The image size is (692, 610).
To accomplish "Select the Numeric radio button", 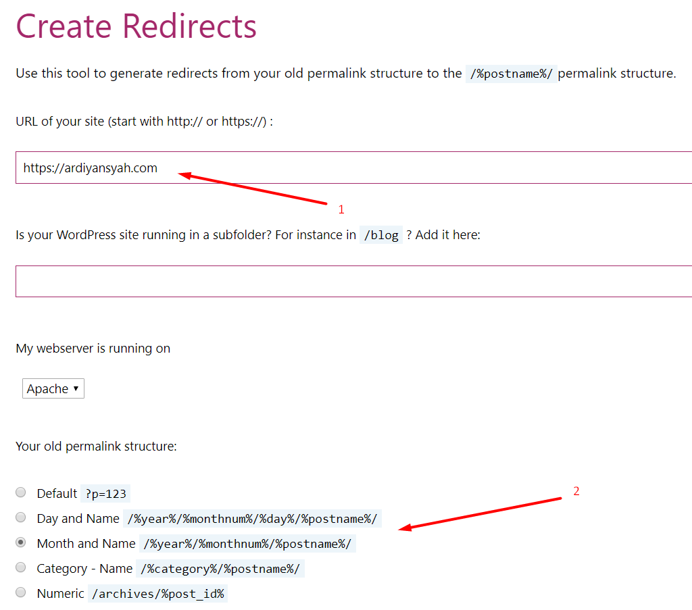I will click(21, 592).
